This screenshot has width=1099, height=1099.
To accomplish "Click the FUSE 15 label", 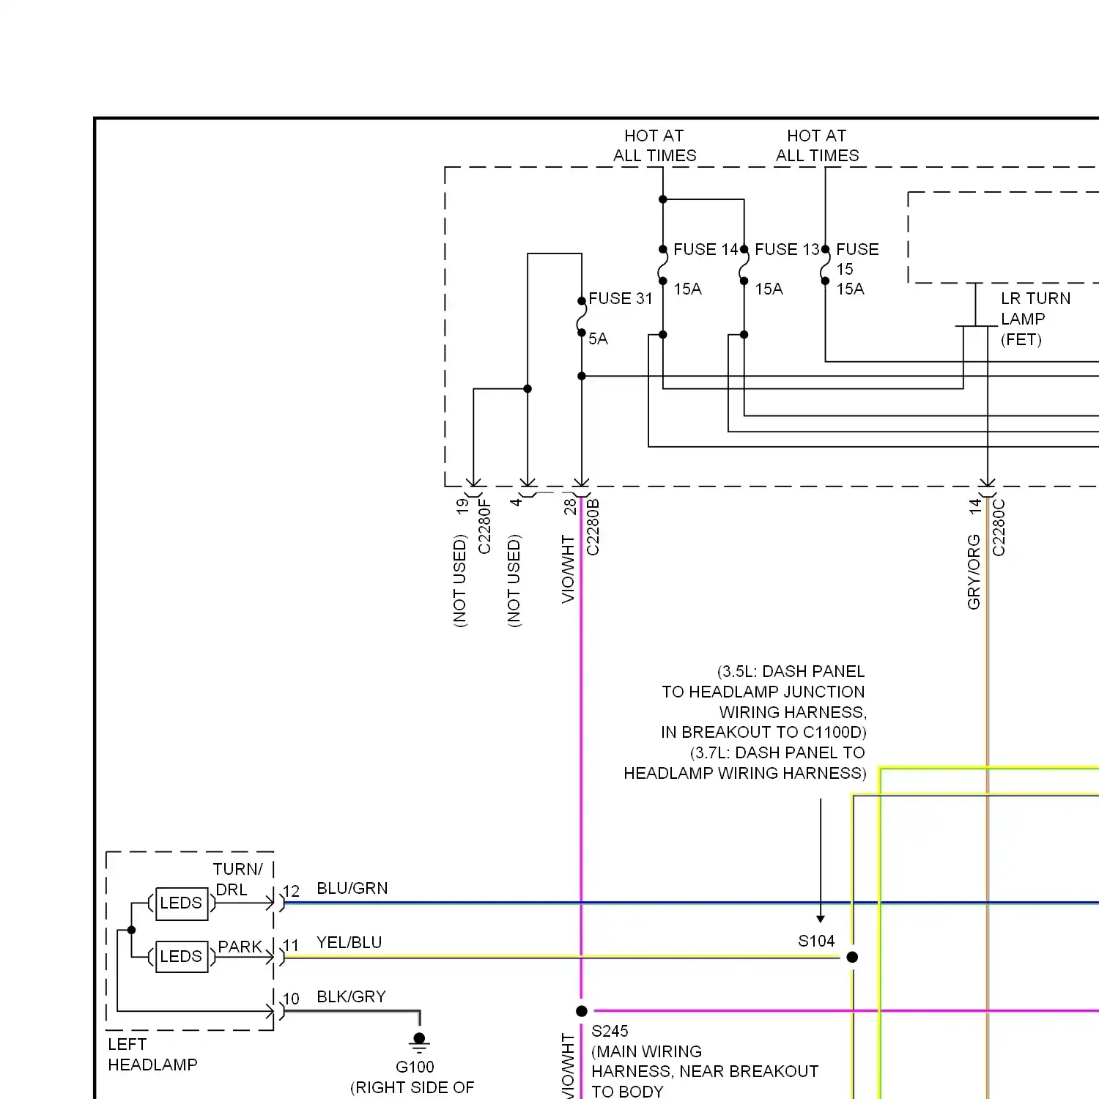I will pyautogui.click(x=857, y=259).
